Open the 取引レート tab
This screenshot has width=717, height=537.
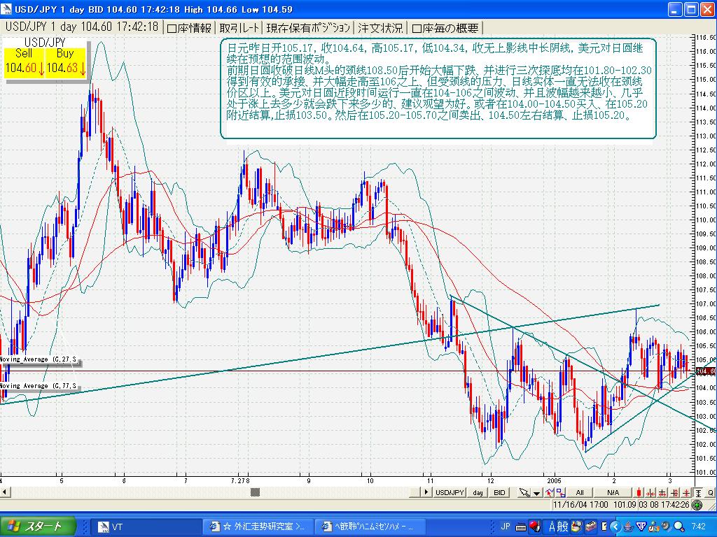[239, 28]
